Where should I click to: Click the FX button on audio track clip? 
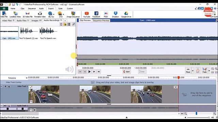pos(31,110)
